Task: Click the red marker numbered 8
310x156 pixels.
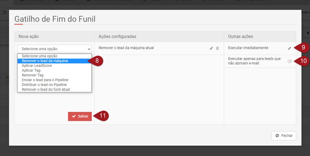Action: point(97,61)
